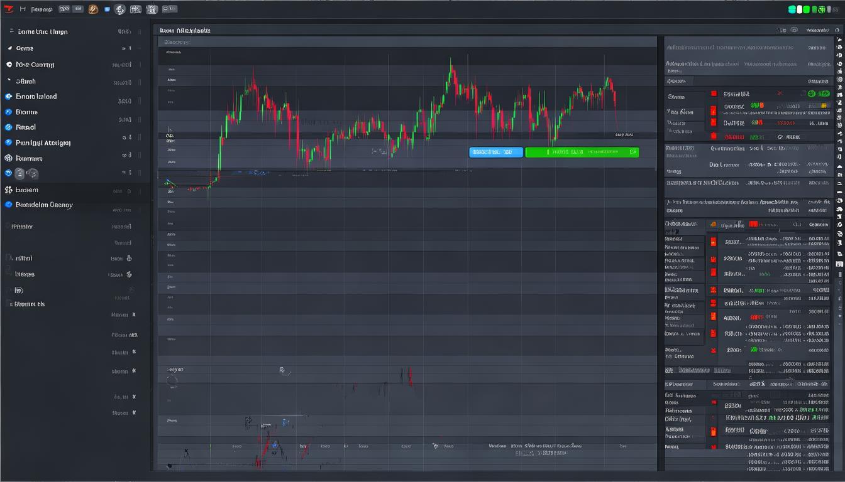Image resolution: width=845 pixels, height=482 pixels.
Task: Click the small blue square icon in top toolbar
Action: [x=107, y=9]
